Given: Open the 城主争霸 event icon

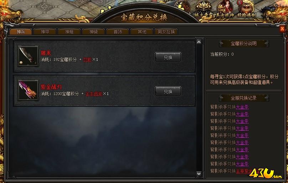Looking at the screenshot, I should [x=203, y=9].
